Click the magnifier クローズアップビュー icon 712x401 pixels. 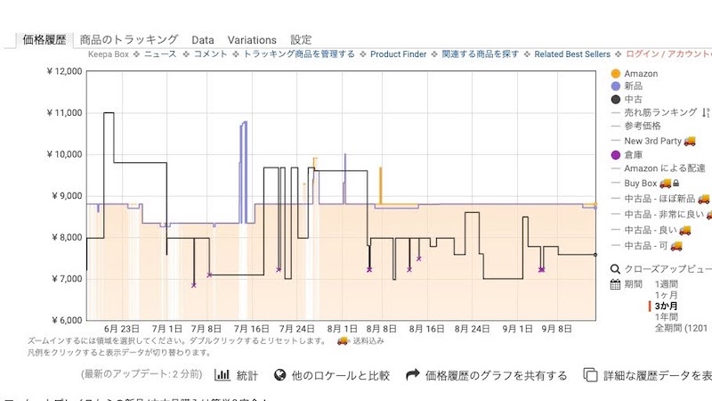615,269
